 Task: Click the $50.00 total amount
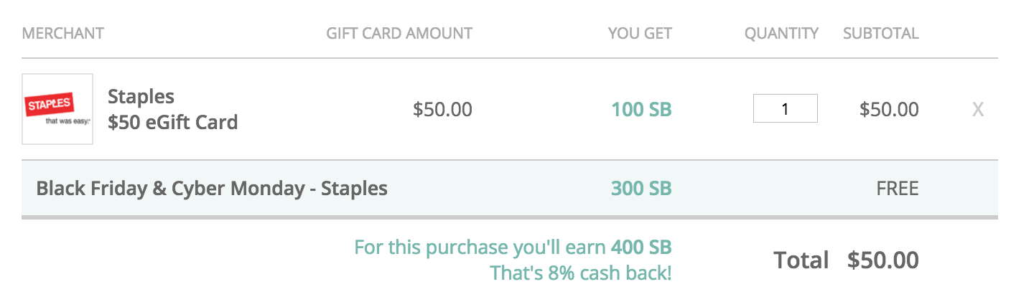(883, 260)
